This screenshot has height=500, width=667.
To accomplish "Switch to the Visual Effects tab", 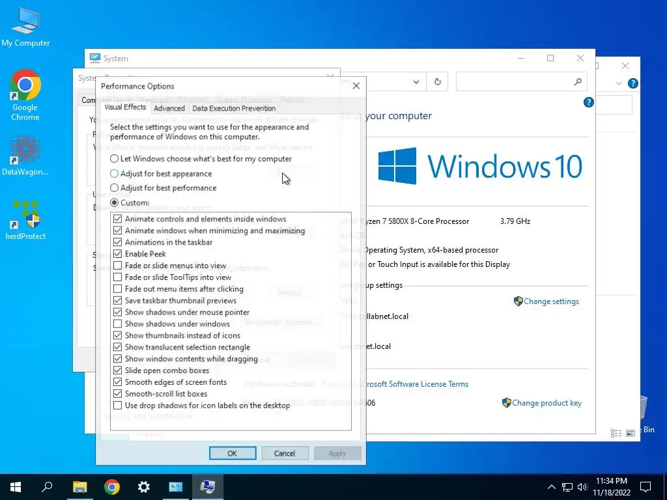I will [x=125, y=107].
